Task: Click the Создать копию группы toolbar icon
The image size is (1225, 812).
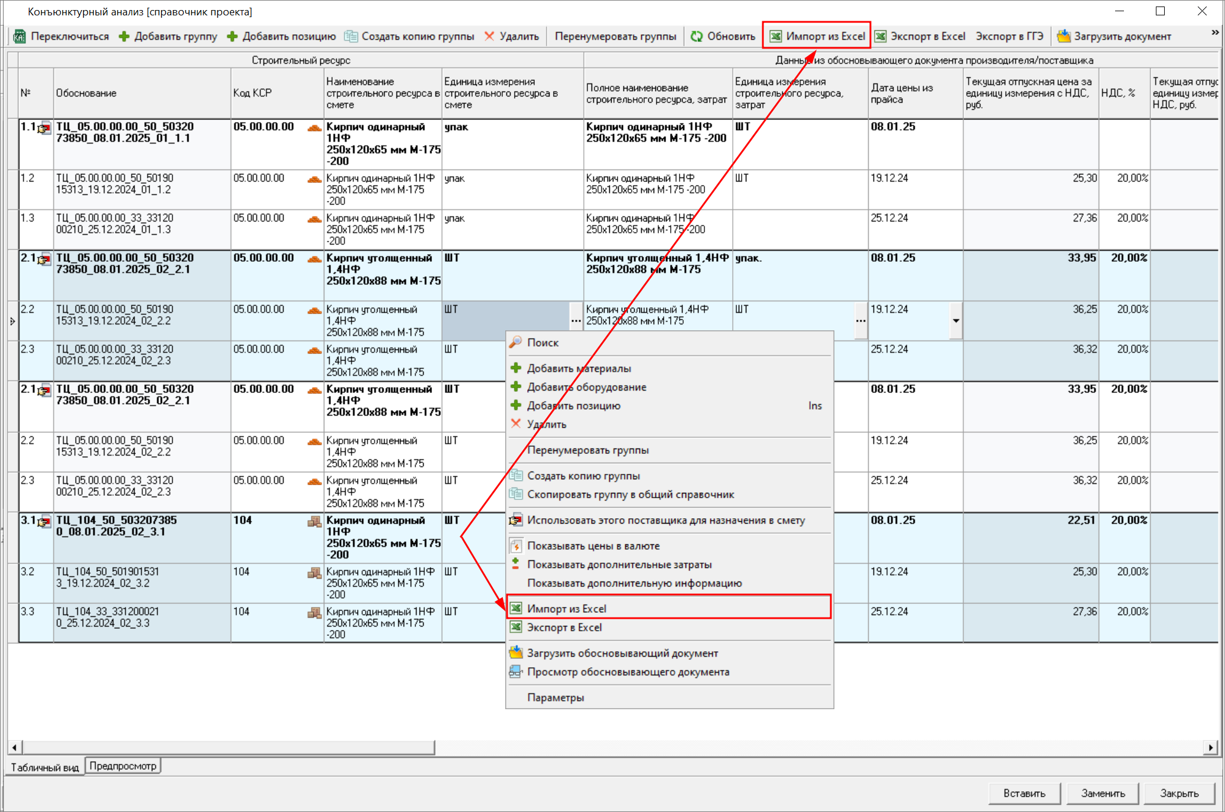Action: tap(351, 37)
